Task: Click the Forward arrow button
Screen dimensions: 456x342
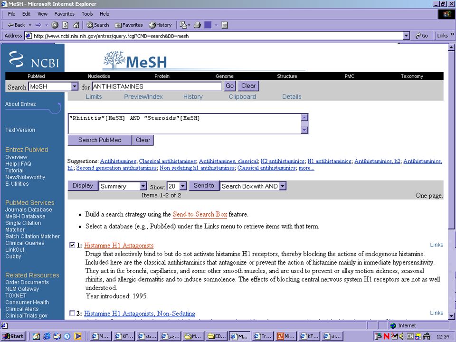Action: tap(38, 25)
